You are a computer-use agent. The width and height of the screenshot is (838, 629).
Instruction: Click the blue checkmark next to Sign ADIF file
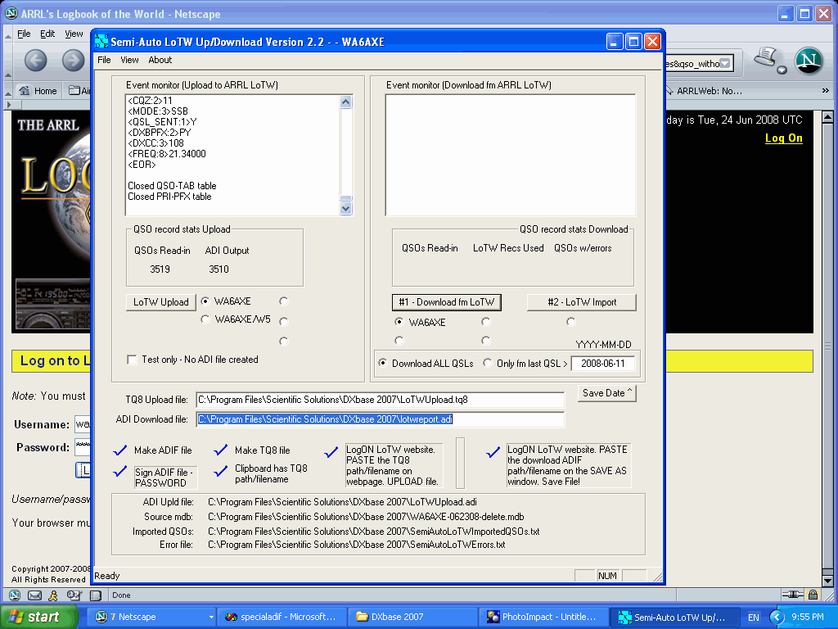click(x=120, y=471)
